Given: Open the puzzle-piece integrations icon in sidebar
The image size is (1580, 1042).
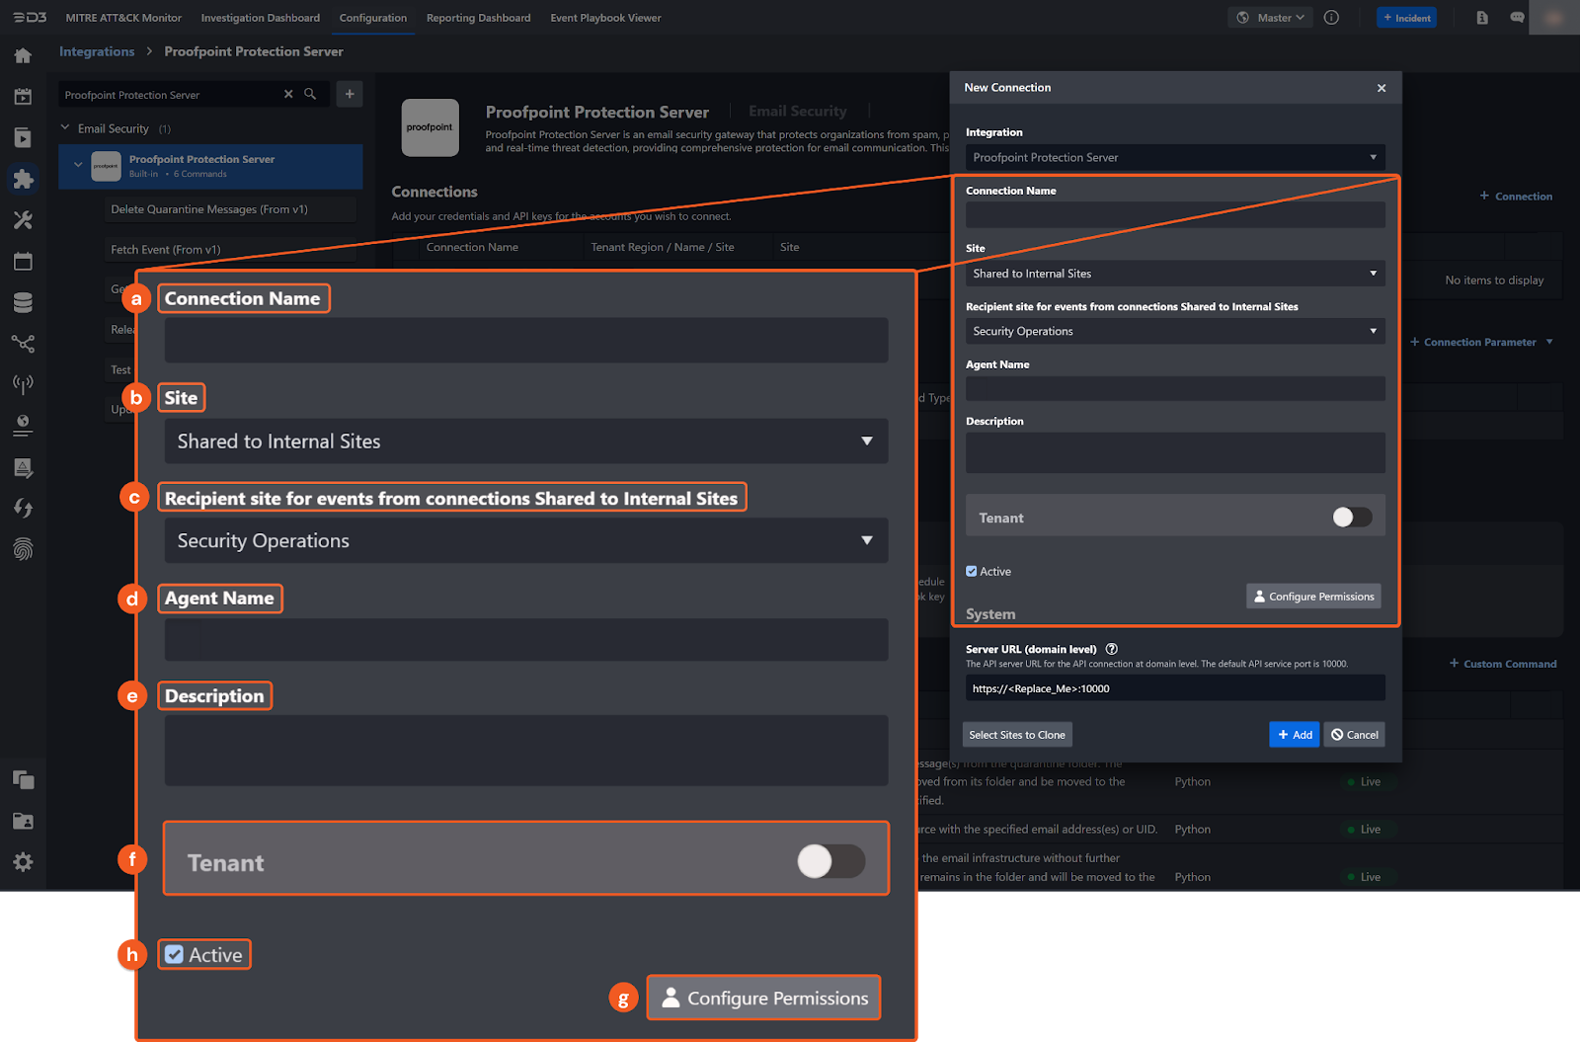Looking at the screenshot, I should (x=23, y=179).
